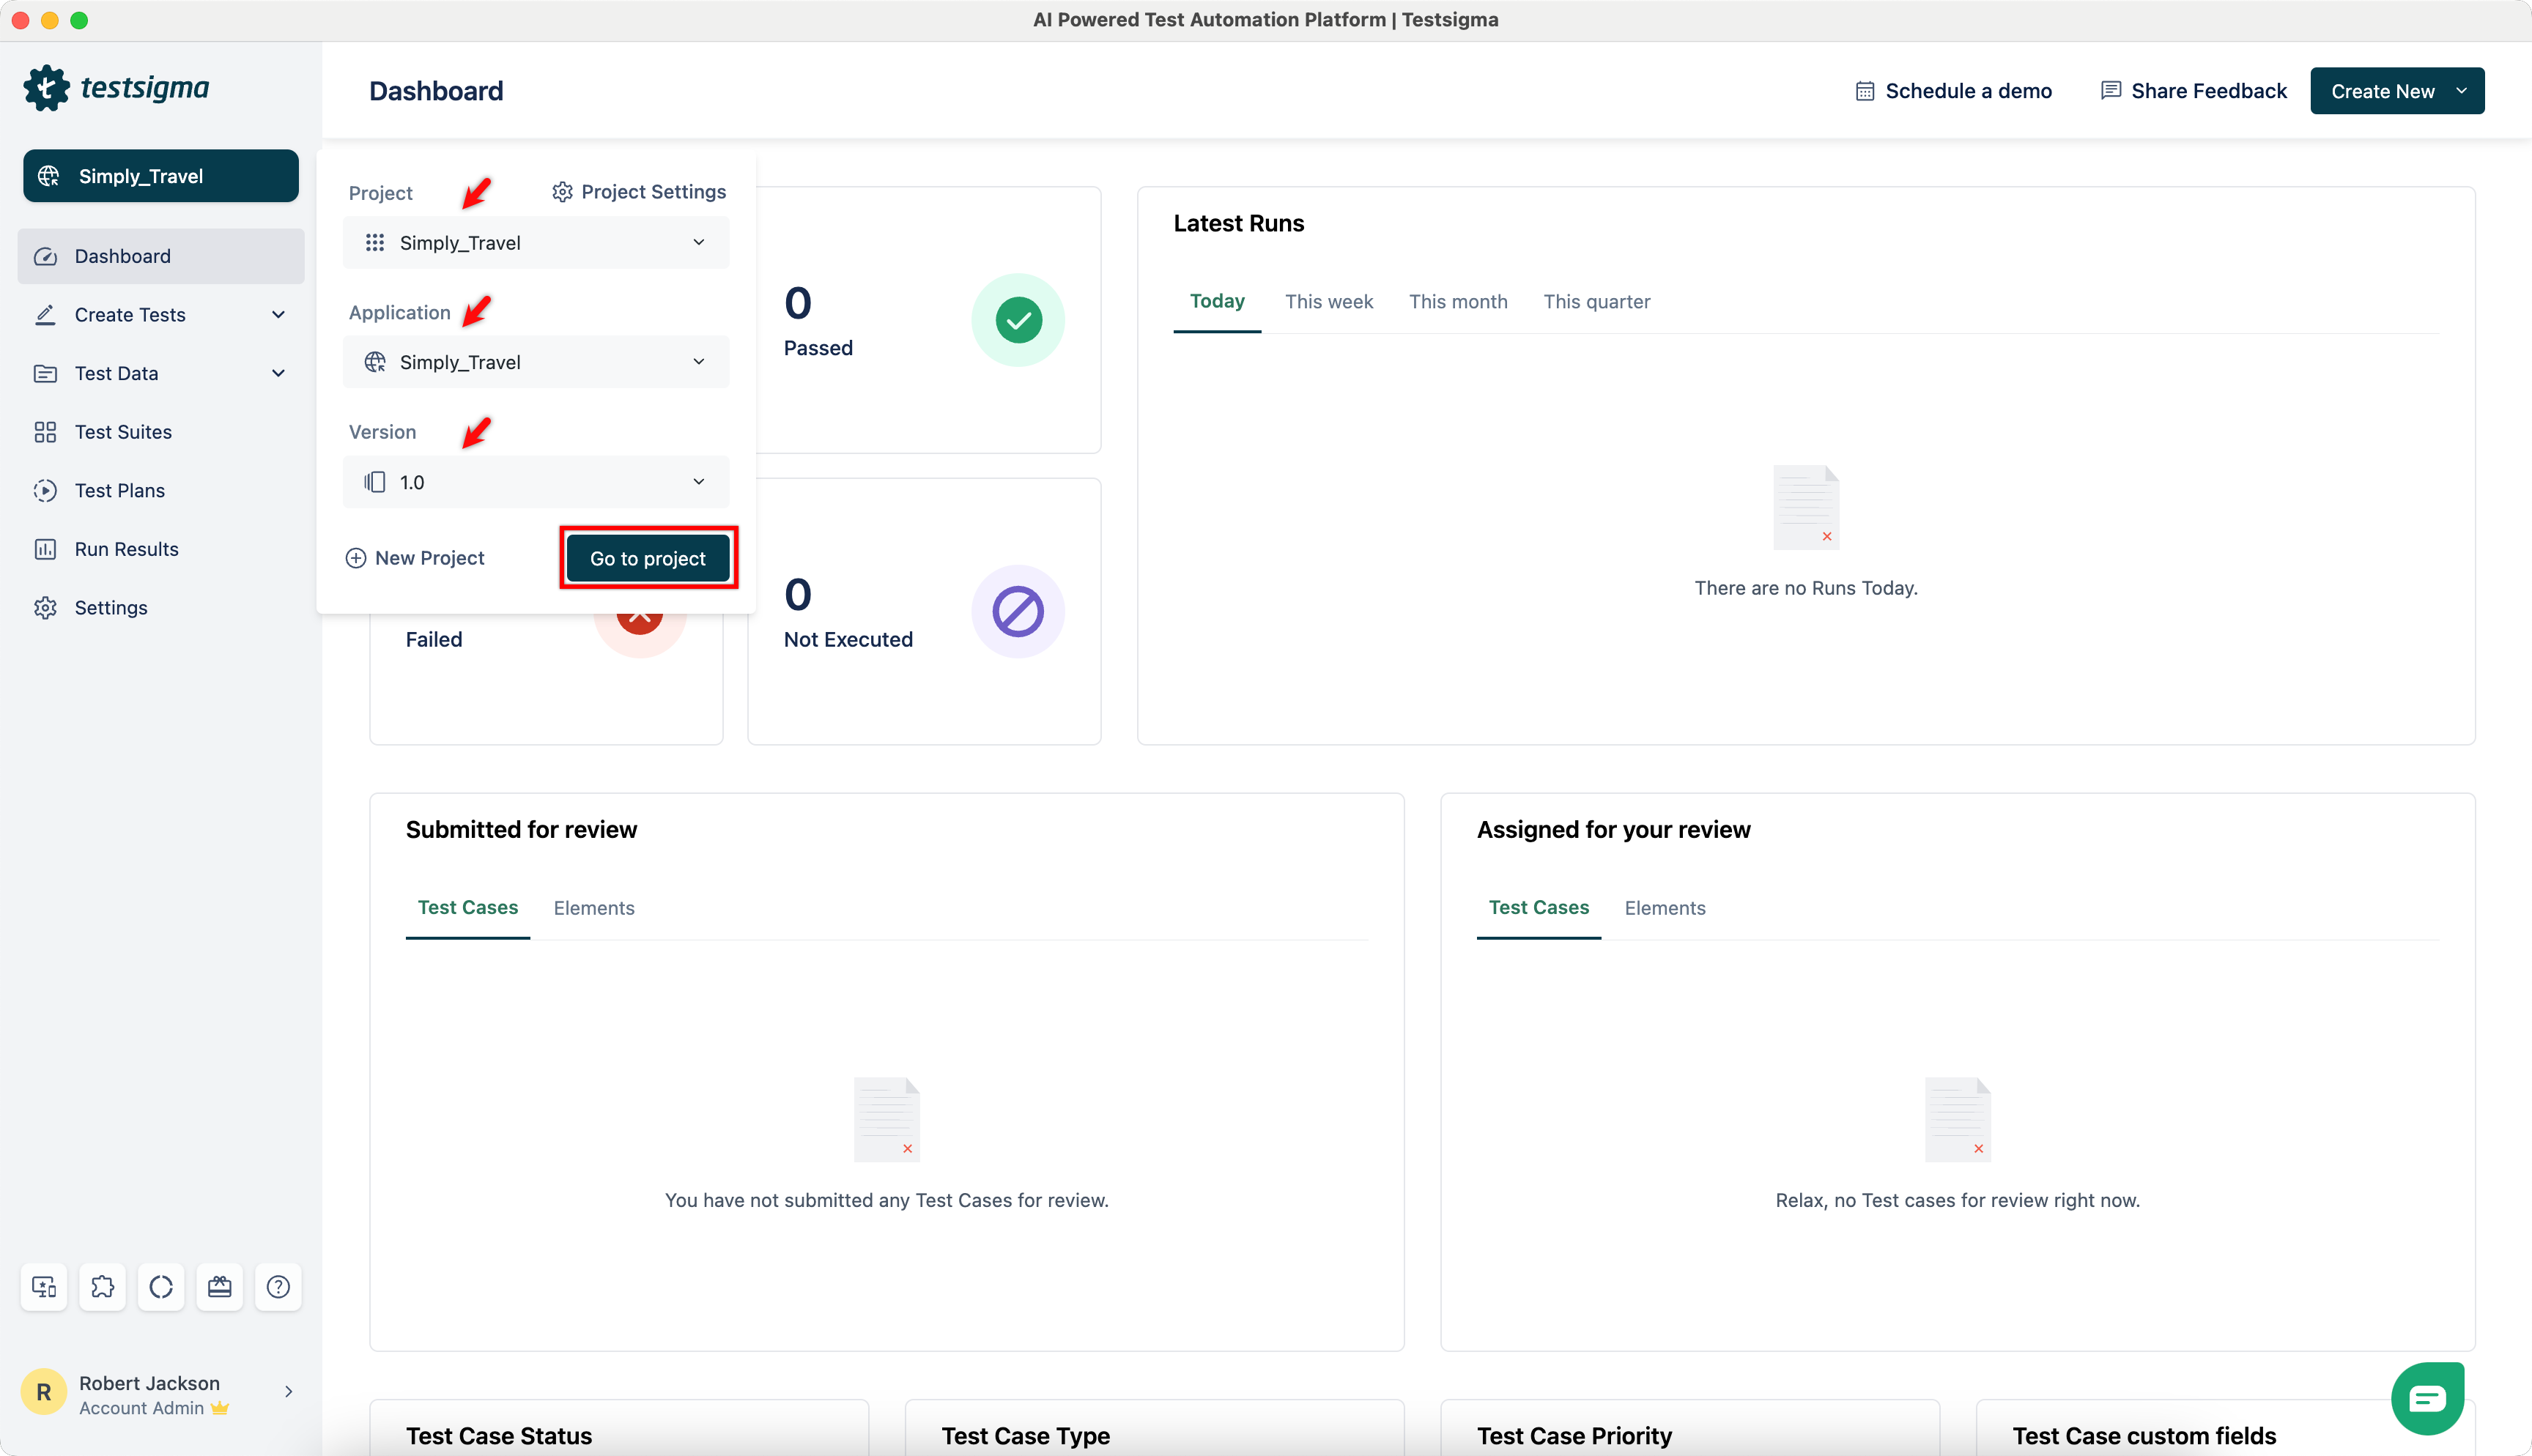2532x1456 pixels.
Task: Switch to the This quarter tab
Action: pyautogui.click(x=1597, y=302)
